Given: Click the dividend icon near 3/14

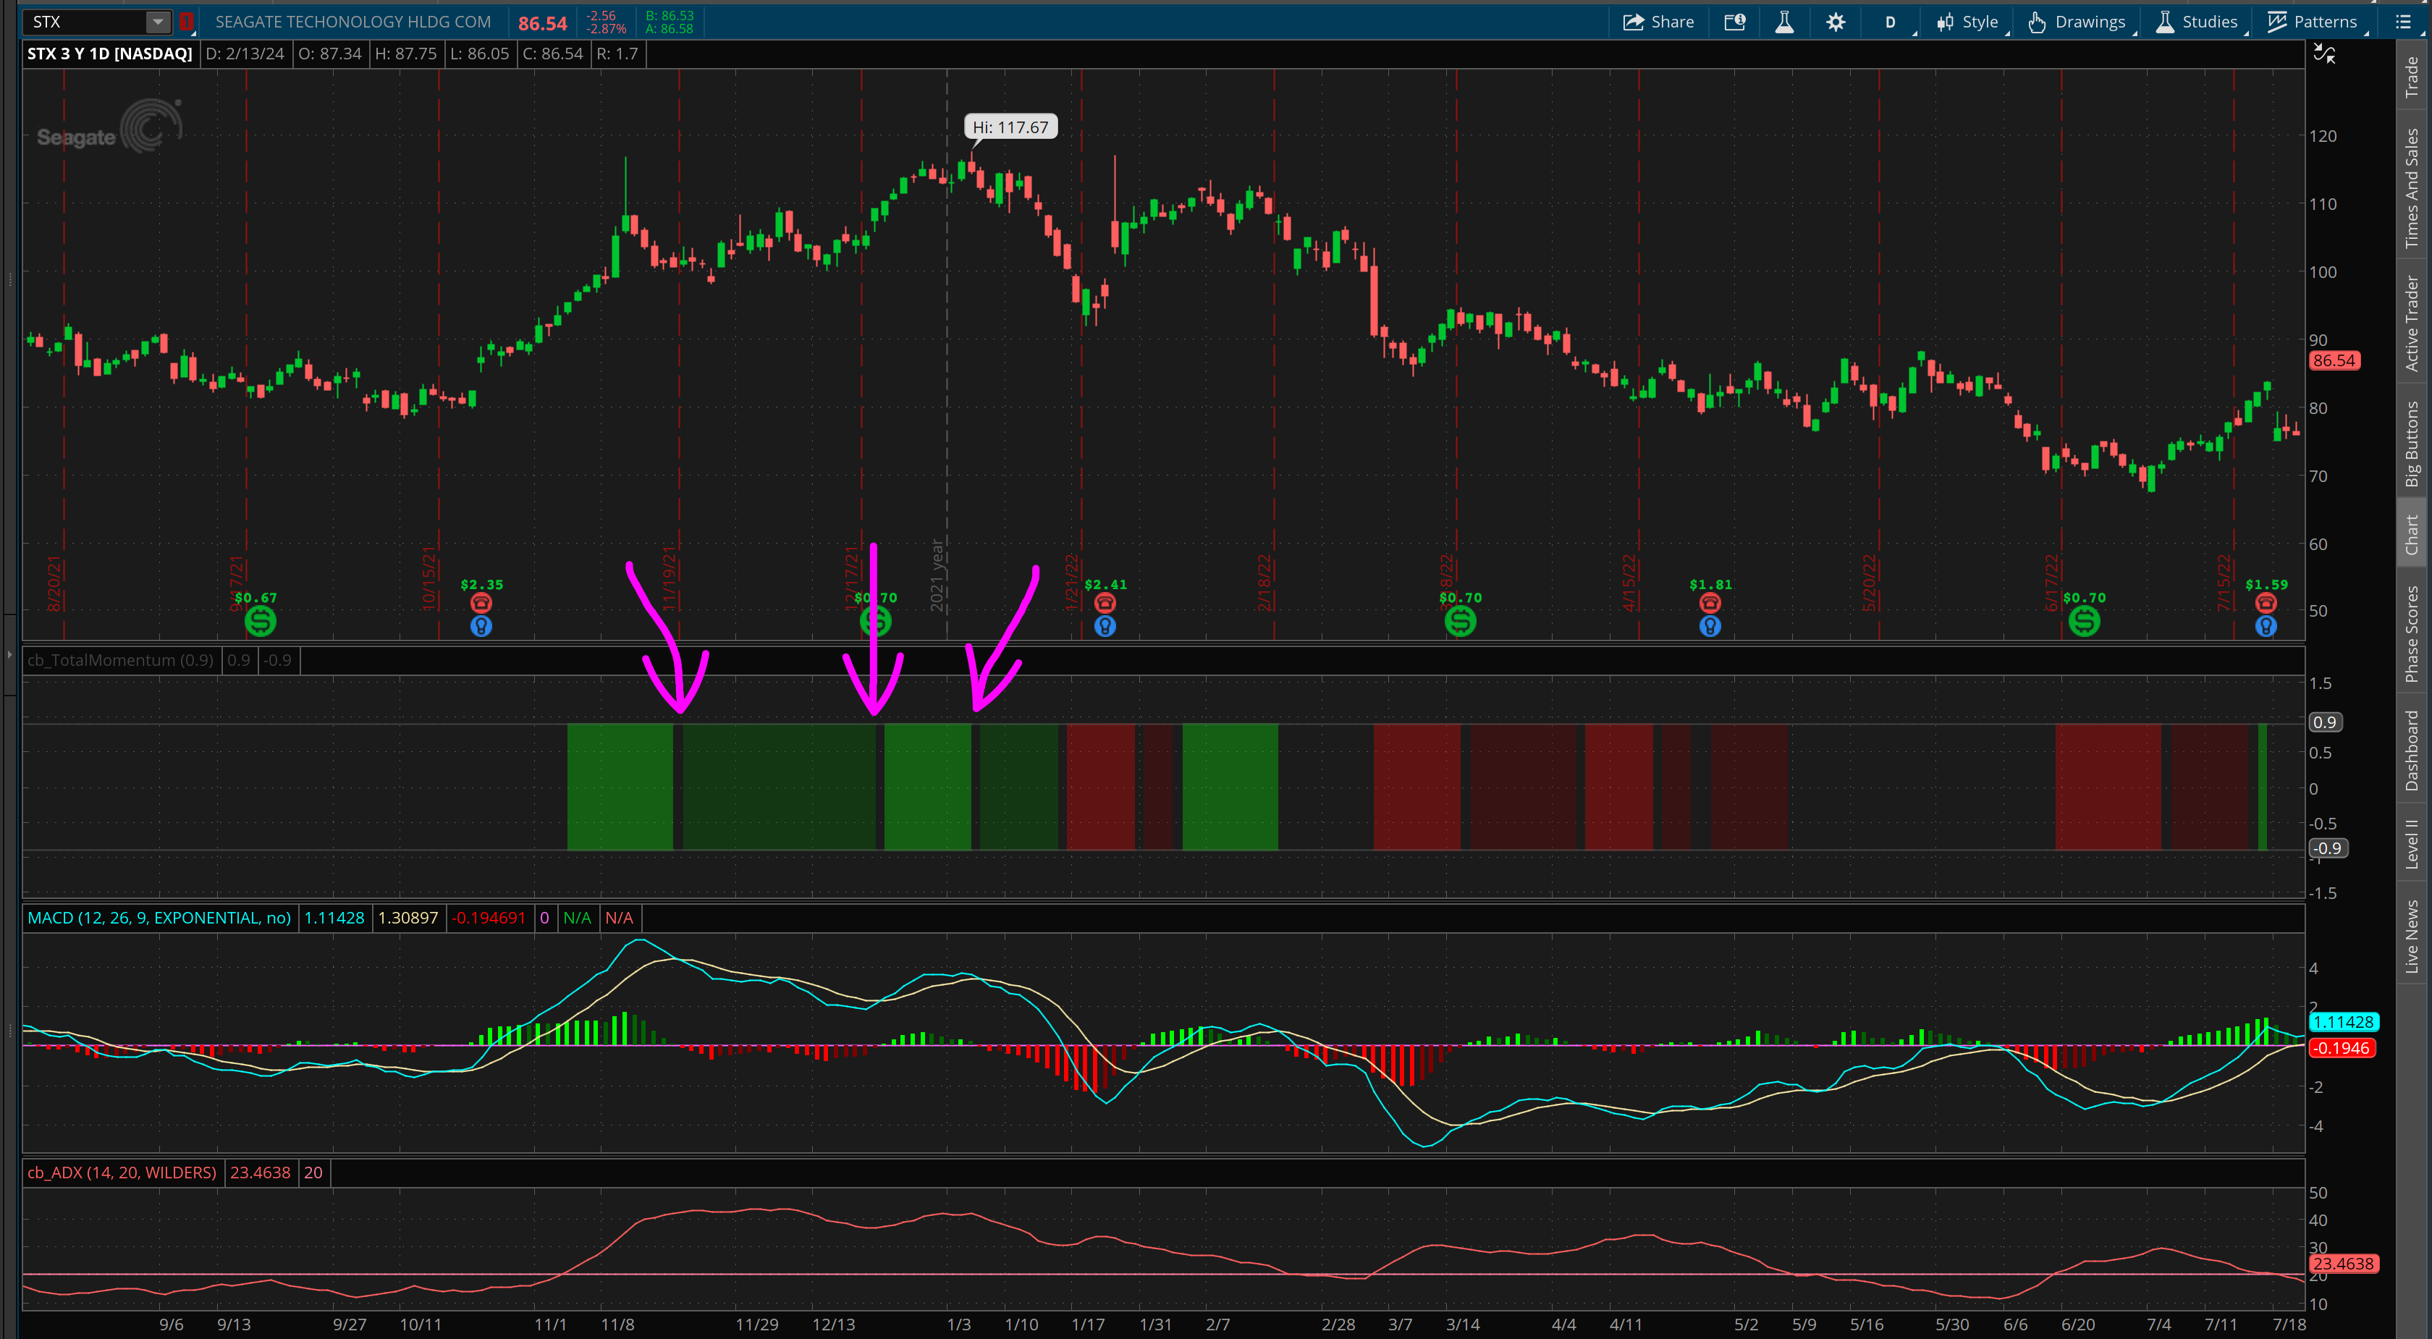Looking at the screenshot, I should [1460, 620].
